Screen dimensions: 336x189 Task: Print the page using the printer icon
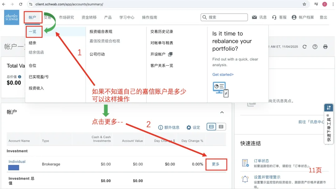click(325, 47)
